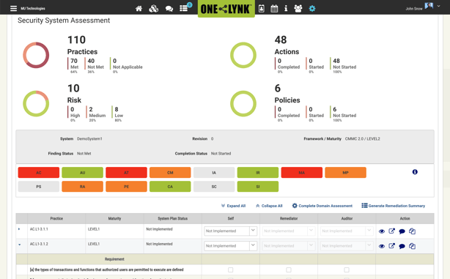Open the chat bubbles icon in the top bar
The width and height of the screenshot is (450, 279).
point(169,9)
